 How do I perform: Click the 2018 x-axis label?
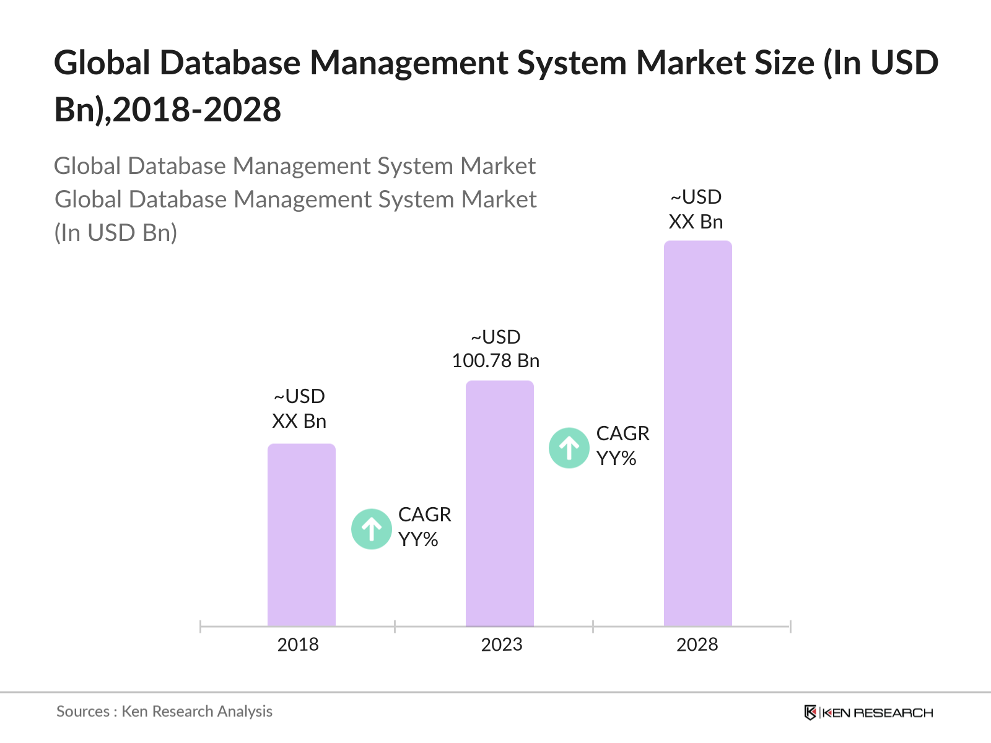pos(298,645)
